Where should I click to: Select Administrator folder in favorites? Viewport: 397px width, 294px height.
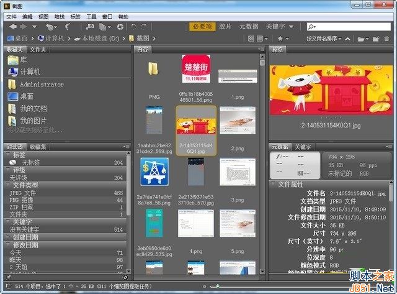pos(36,84)
